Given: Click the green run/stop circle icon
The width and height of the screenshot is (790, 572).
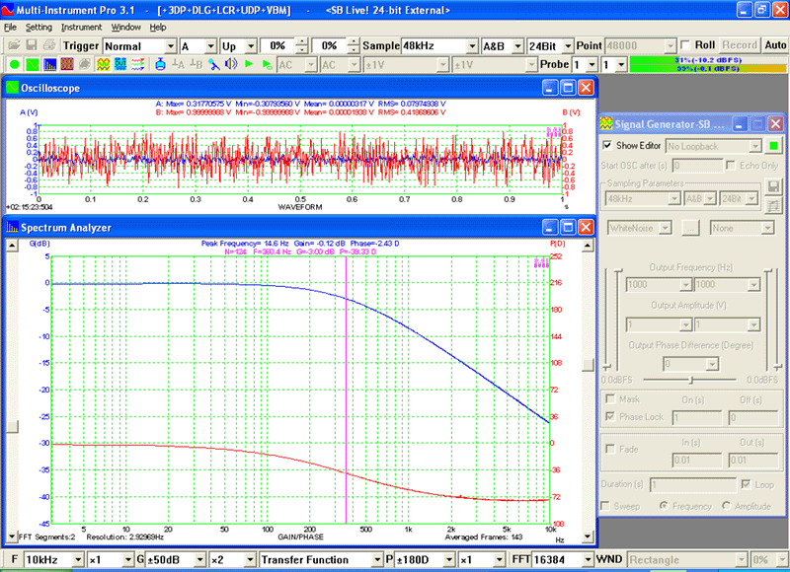Looking at the screenshot, I should pyautogui.click(x=14, y=64).
